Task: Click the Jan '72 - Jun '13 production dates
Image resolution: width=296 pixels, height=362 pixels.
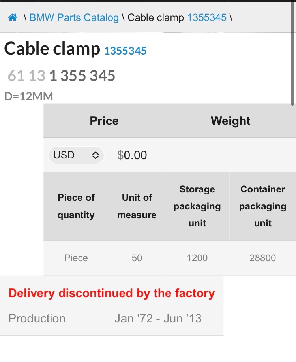Action: (158, 319)
